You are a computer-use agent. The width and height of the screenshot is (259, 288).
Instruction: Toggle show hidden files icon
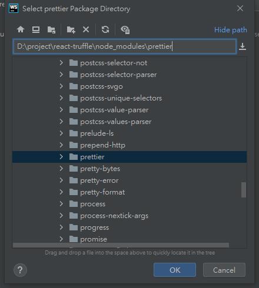(x=125, y=30)
